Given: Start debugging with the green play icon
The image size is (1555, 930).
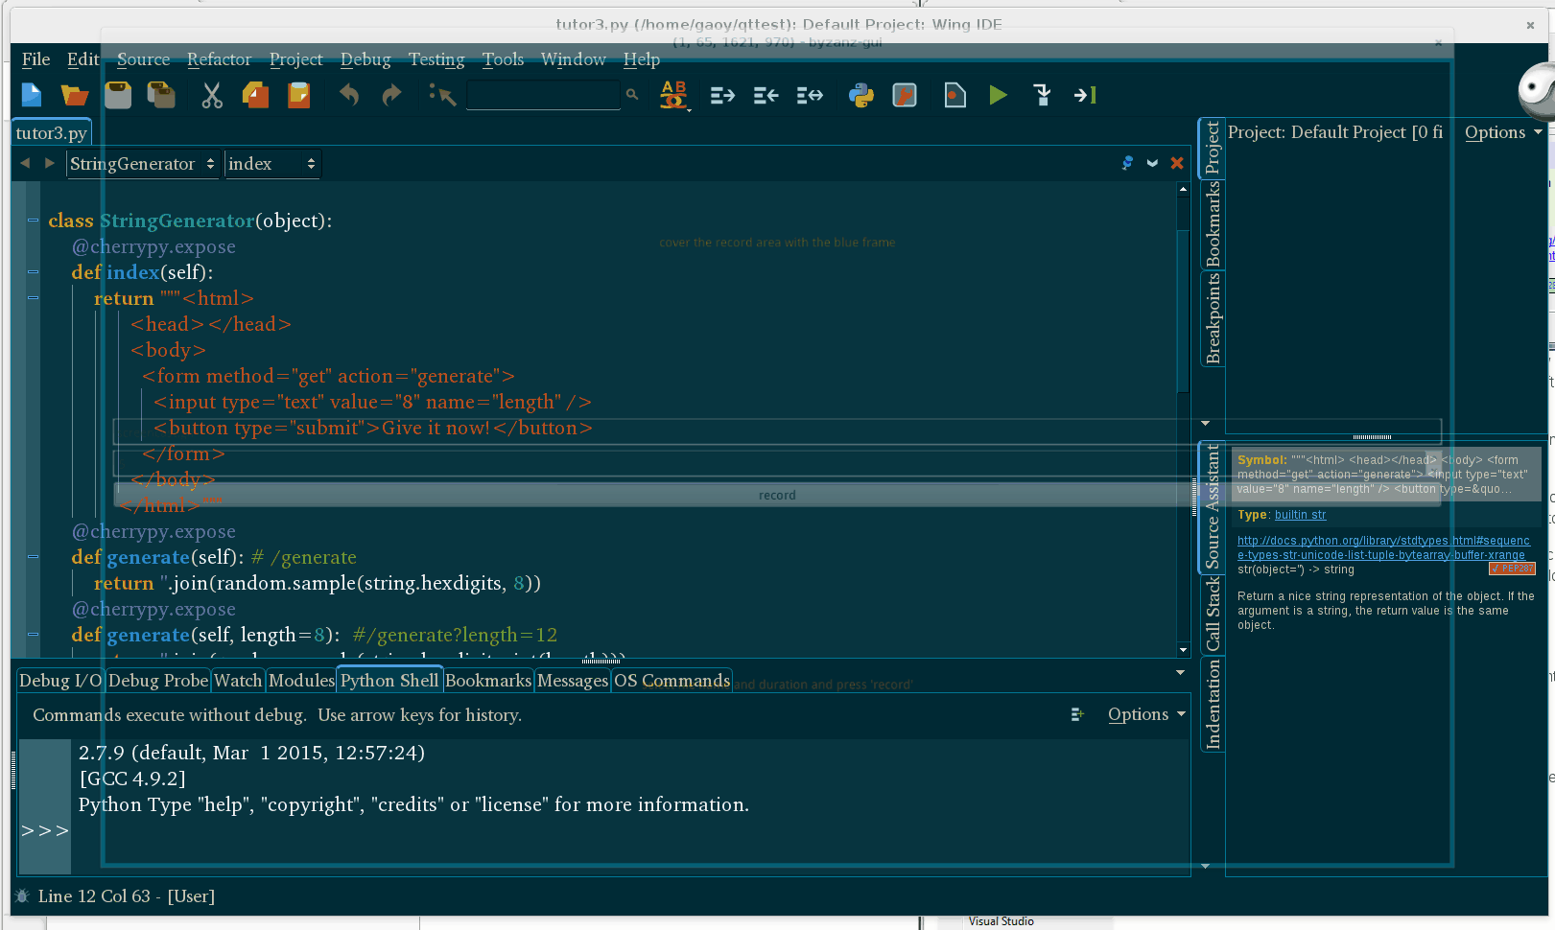Looking at the screenshot, I should [x=998, y=95].
